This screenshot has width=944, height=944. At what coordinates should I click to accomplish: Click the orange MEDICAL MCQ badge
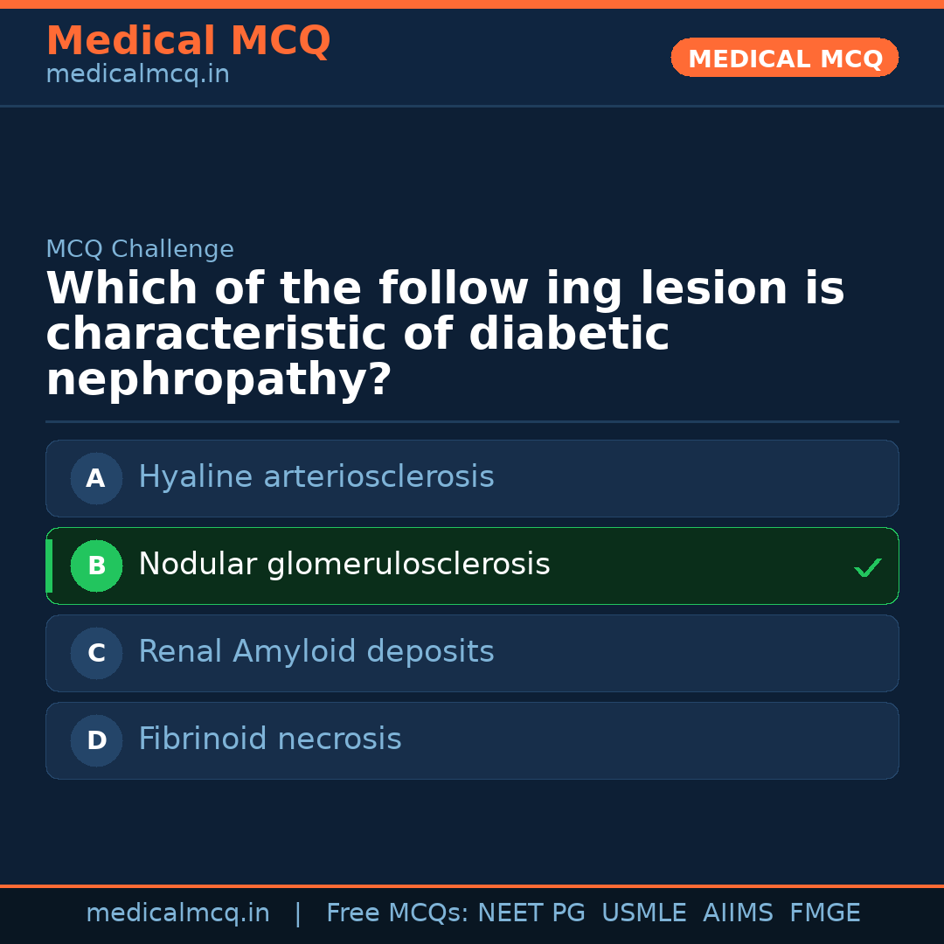tap(784, 58)
